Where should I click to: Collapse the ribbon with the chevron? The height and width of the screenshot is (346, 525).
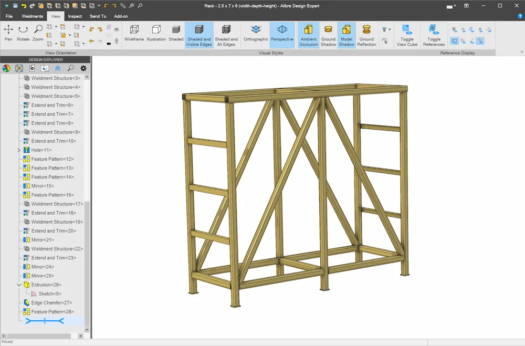pos(522,53)
